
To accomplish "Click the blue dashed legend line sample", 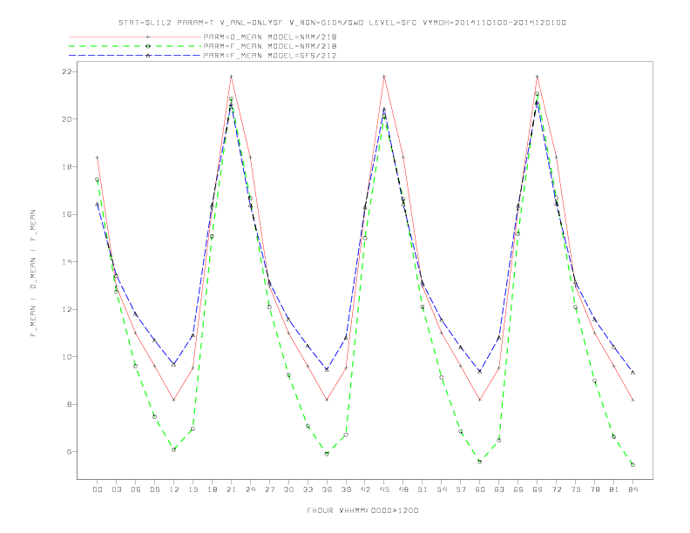I will (x=135, y=56).
